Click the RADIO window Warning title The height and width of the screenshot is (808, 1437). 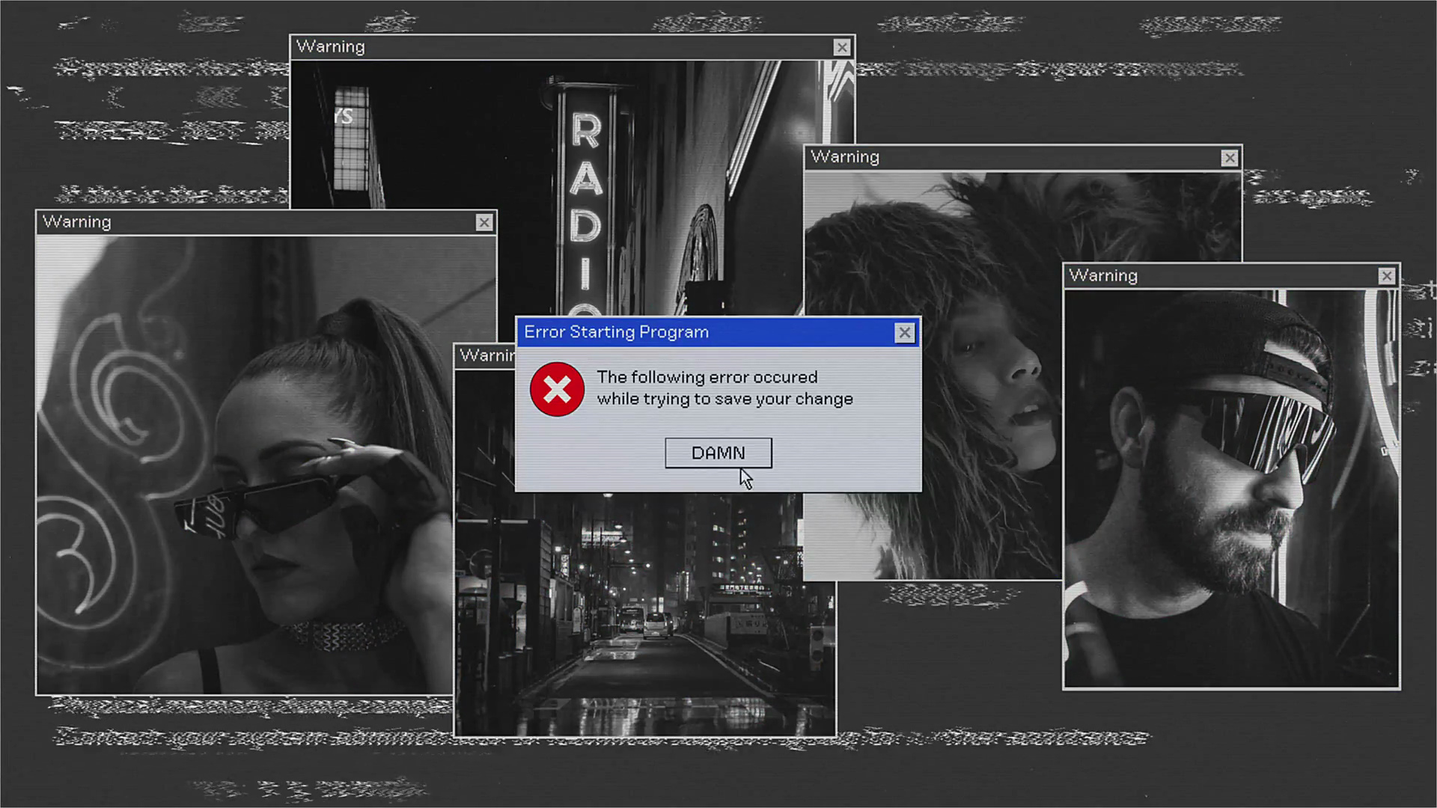click(x=330, y=47)
